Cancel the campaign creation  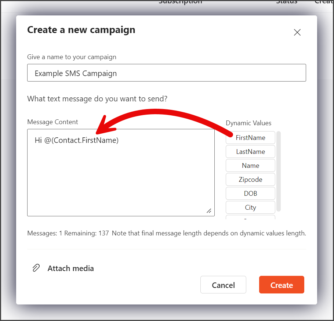(223, 285)
